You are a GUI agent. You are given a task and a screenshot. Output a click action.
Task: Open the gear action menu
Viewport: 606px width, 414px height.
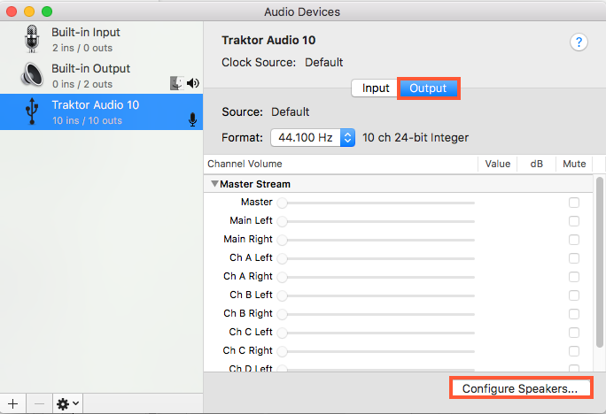pos(68,402)
